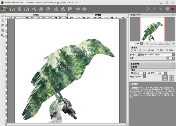Click the 幅 field showing 91.63%
176x126 pixels.
pyautogui.click(x=138, y=73)
